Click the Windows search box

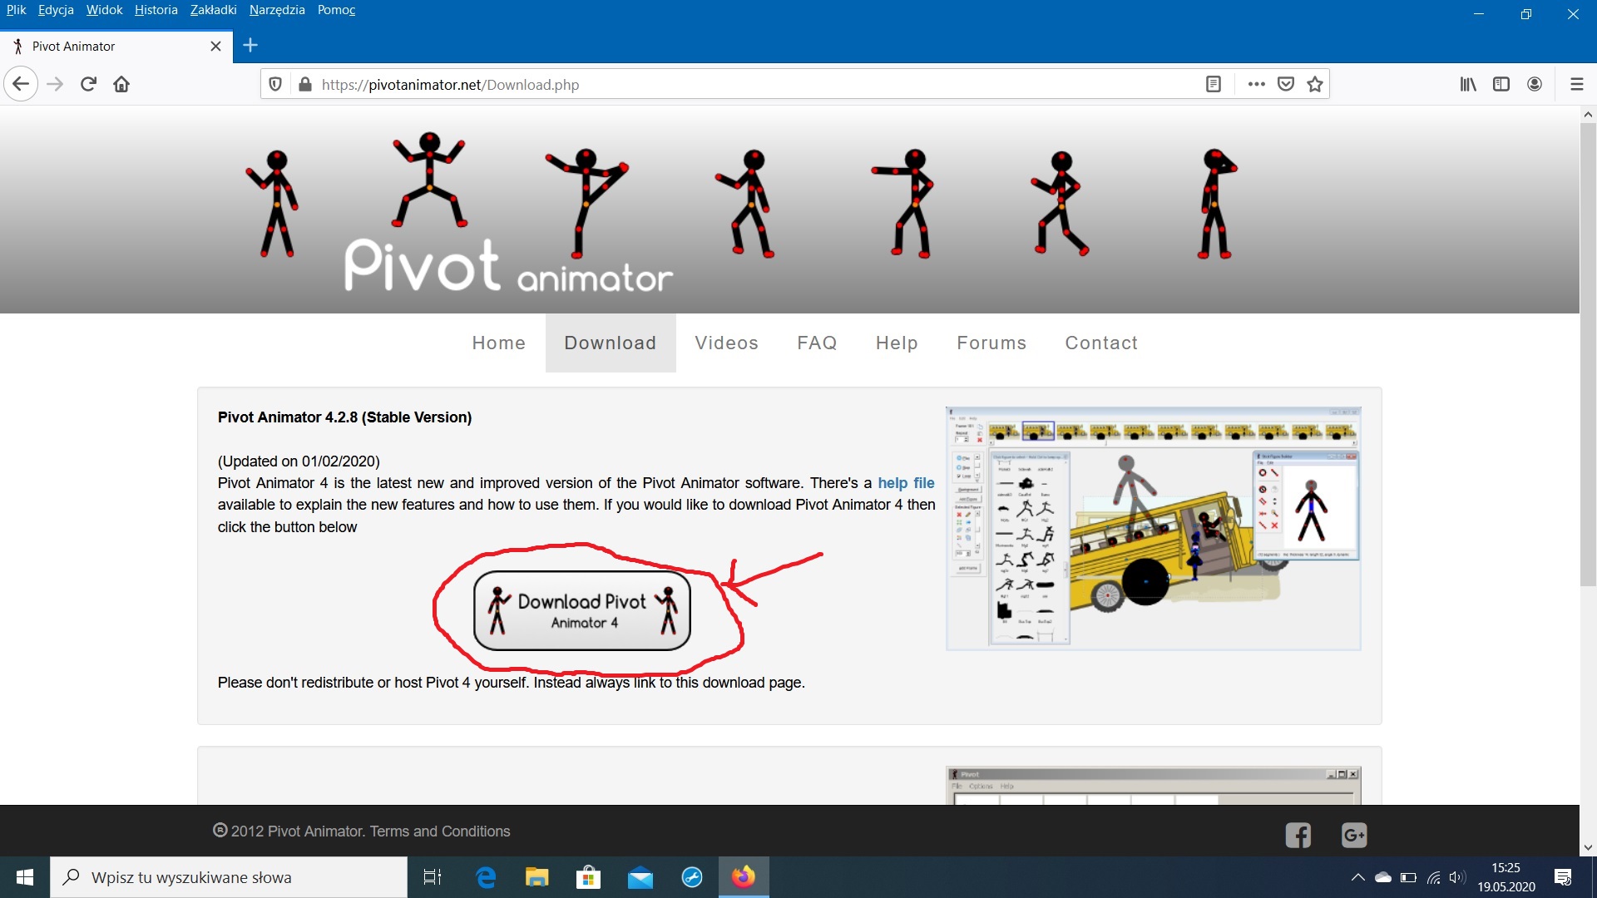(229, 877)
